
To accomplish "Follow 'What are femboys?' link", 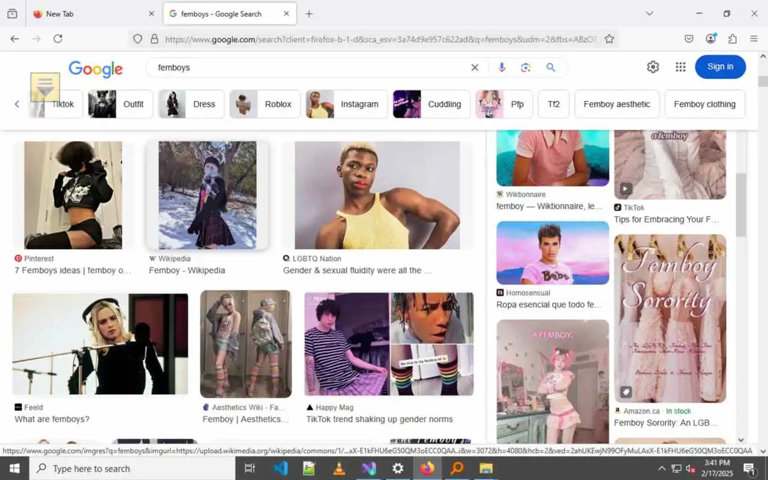I will (x=52, y=419).
